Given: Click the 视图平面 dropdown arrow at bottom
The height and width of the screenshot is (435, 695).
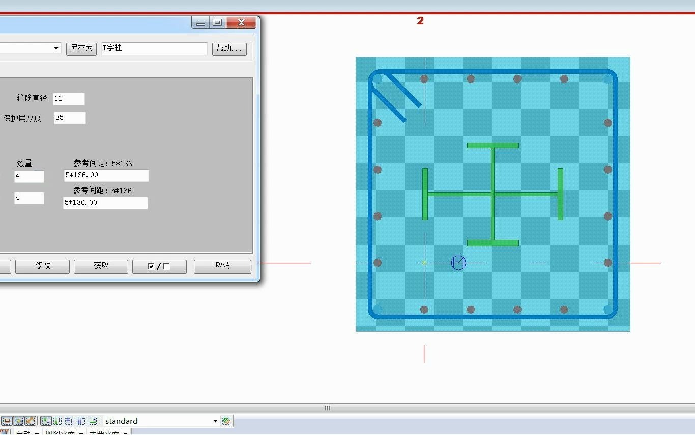Looking at the screenshot, I should coord(81,433).
